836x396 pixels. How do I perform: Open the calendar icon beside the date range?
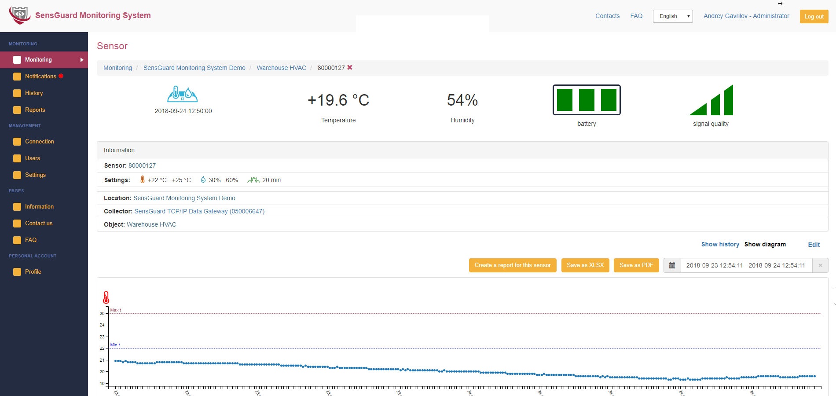672,265
